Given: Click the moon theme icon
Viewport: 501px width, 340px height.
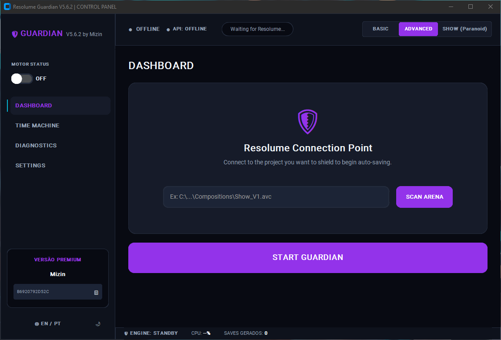Looking at the screenshot, I should point(98,324).
